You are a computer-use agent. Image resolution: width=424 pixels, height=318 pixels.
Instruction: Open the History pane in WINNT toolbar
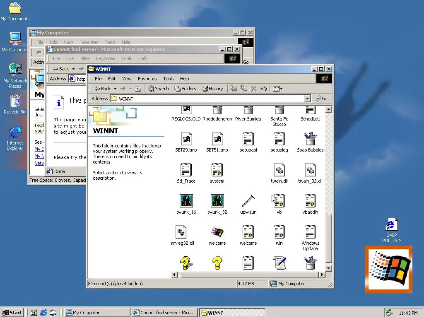(212, 89)
